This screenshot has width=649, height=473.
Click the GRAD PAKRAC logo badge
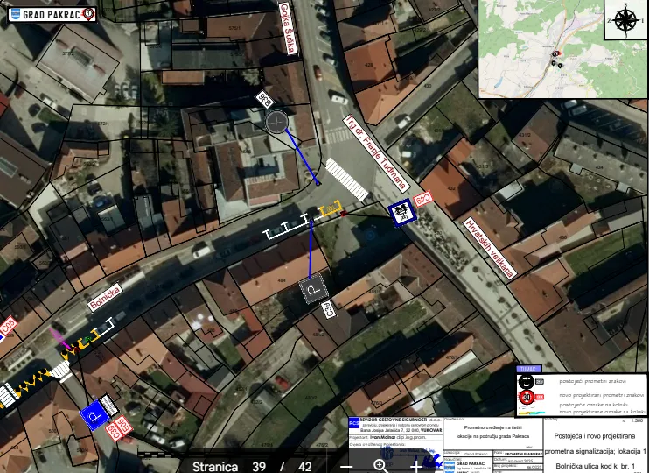coord(52,15)
